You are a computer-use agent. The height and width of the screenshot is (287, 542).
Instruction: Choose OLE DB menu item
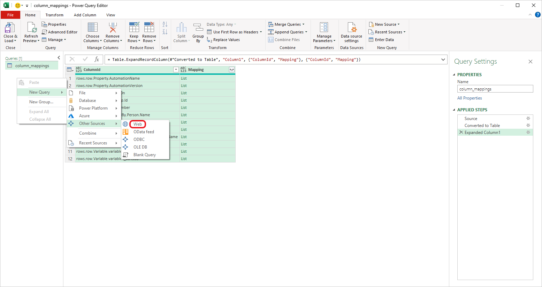145,147
